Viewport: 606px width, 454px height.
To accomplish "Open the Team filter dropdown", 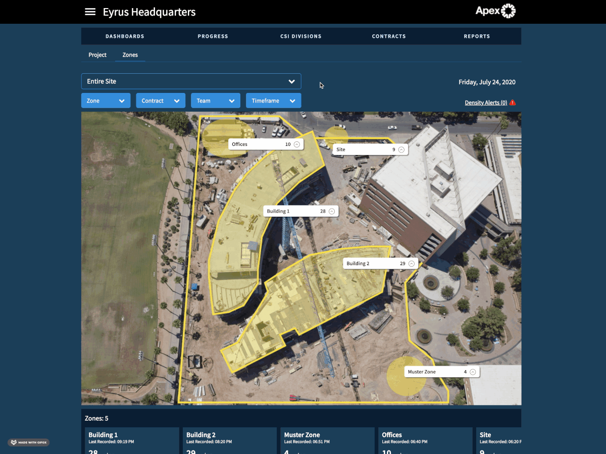I will (216, 100).
